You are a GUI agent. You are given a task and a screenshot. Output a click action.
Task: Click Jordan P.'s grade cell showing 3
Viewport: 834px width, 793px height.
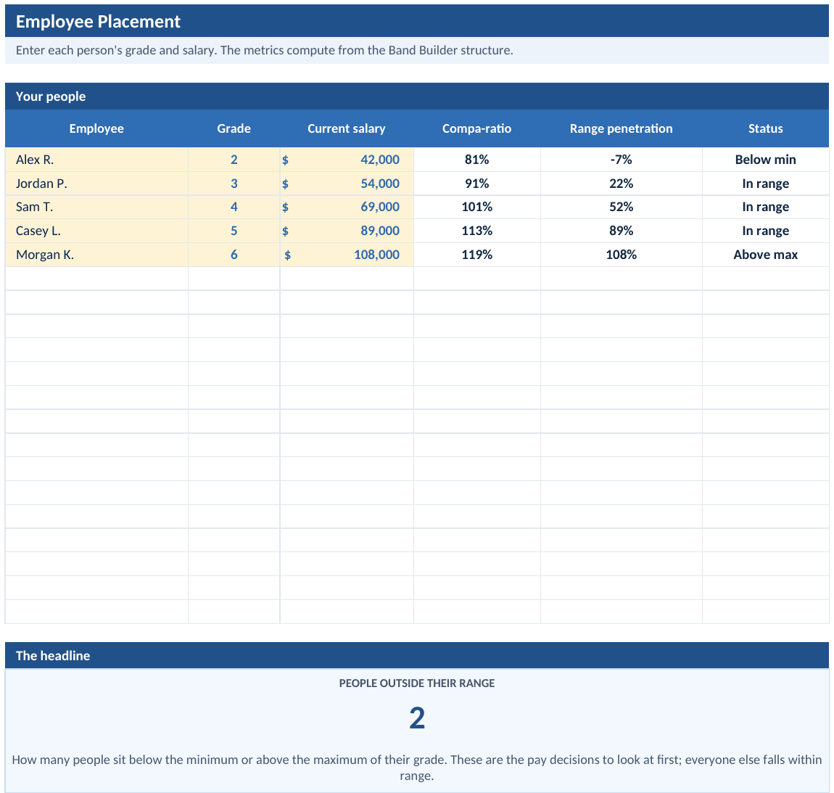point(234,184)
